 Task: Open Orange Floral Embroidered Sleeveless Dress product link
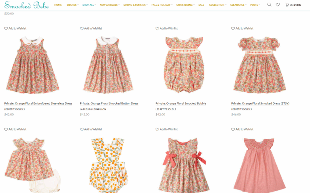38,103
